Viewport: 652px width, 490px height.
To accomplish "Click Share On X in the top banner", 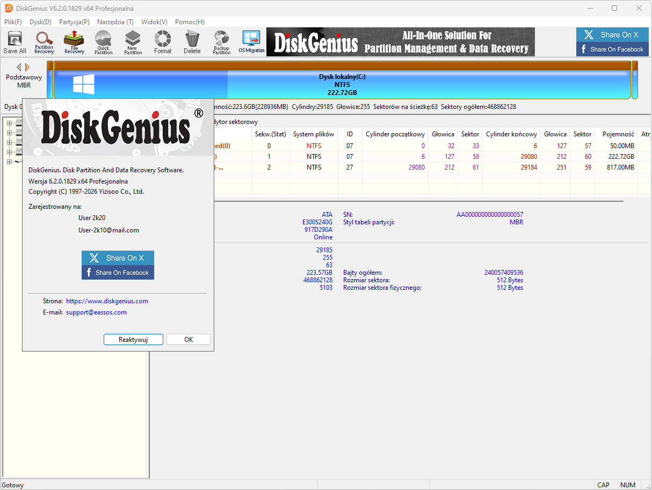I will coord(612,35).
